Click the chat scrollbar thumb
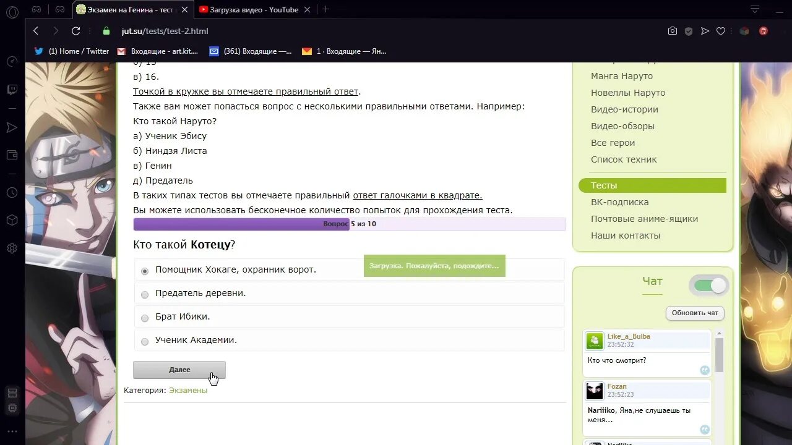The height and width of the screenshot is (445, 792). pos(719,354)
